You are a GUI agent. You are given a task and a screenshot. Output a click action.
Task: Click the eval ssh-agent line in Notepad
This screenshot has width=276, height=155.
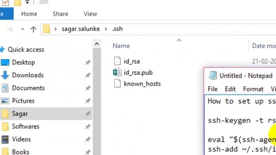tap(241, 139)
